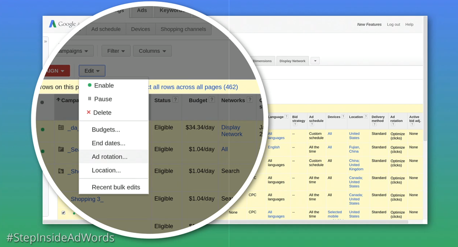Viewport: 458px width, 247px height.
Task: Open the Filter dropdown
Action: 116,51
